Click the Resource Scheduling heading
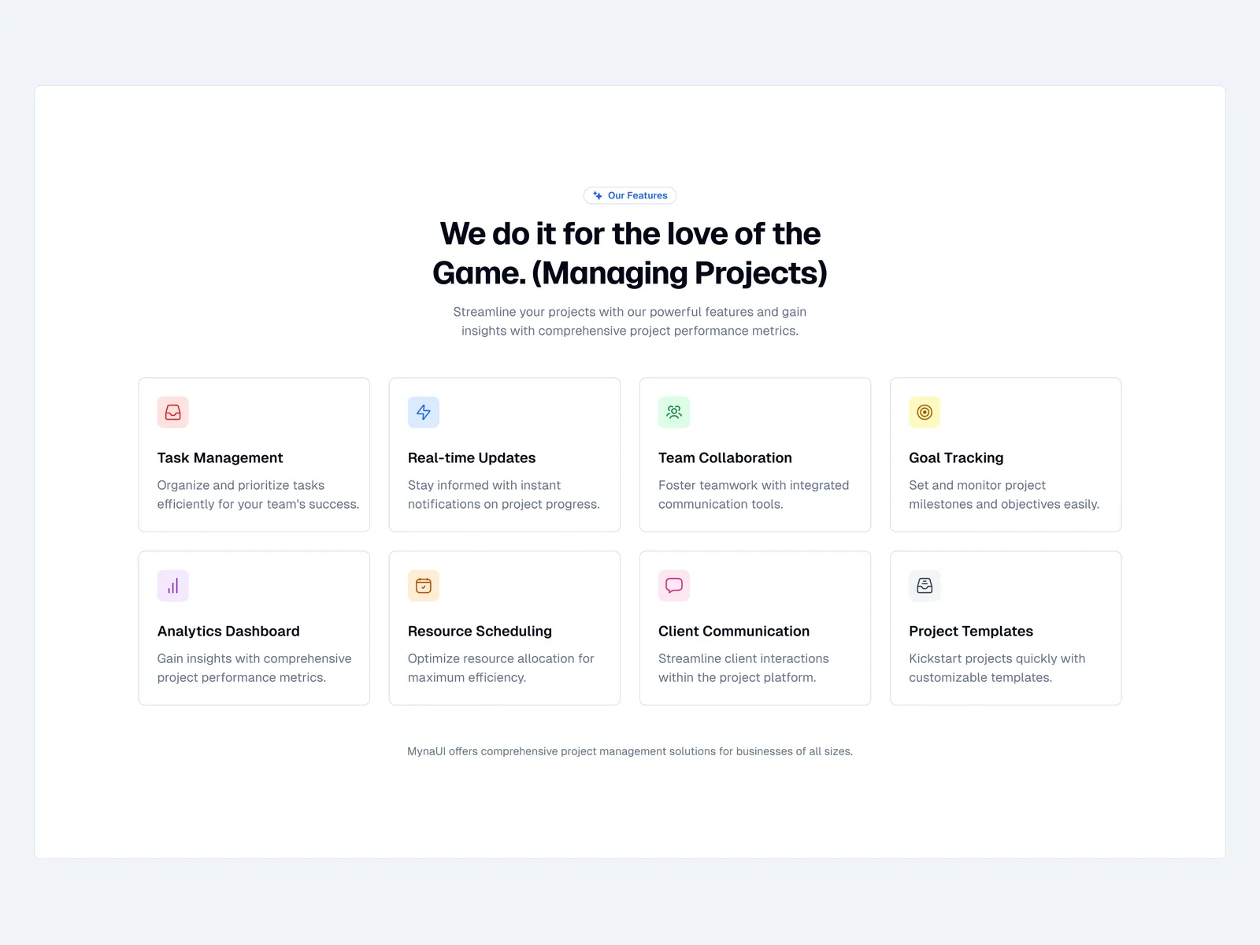Image resolution: width=1260 pixels, height=945 pixels. coord(480,631)
